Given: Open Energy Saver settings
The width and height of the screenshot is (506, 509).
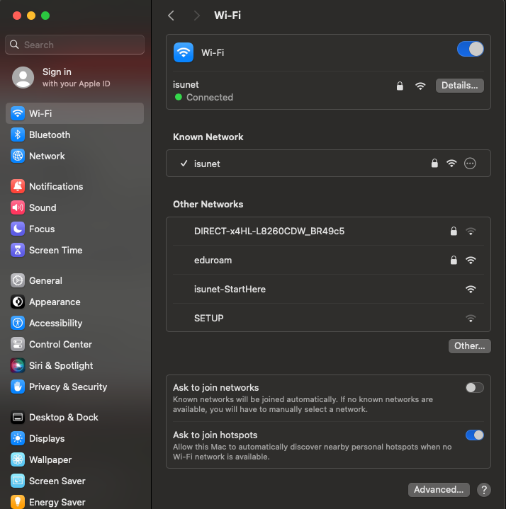Looking at the screenshot, I should (74, 502).
